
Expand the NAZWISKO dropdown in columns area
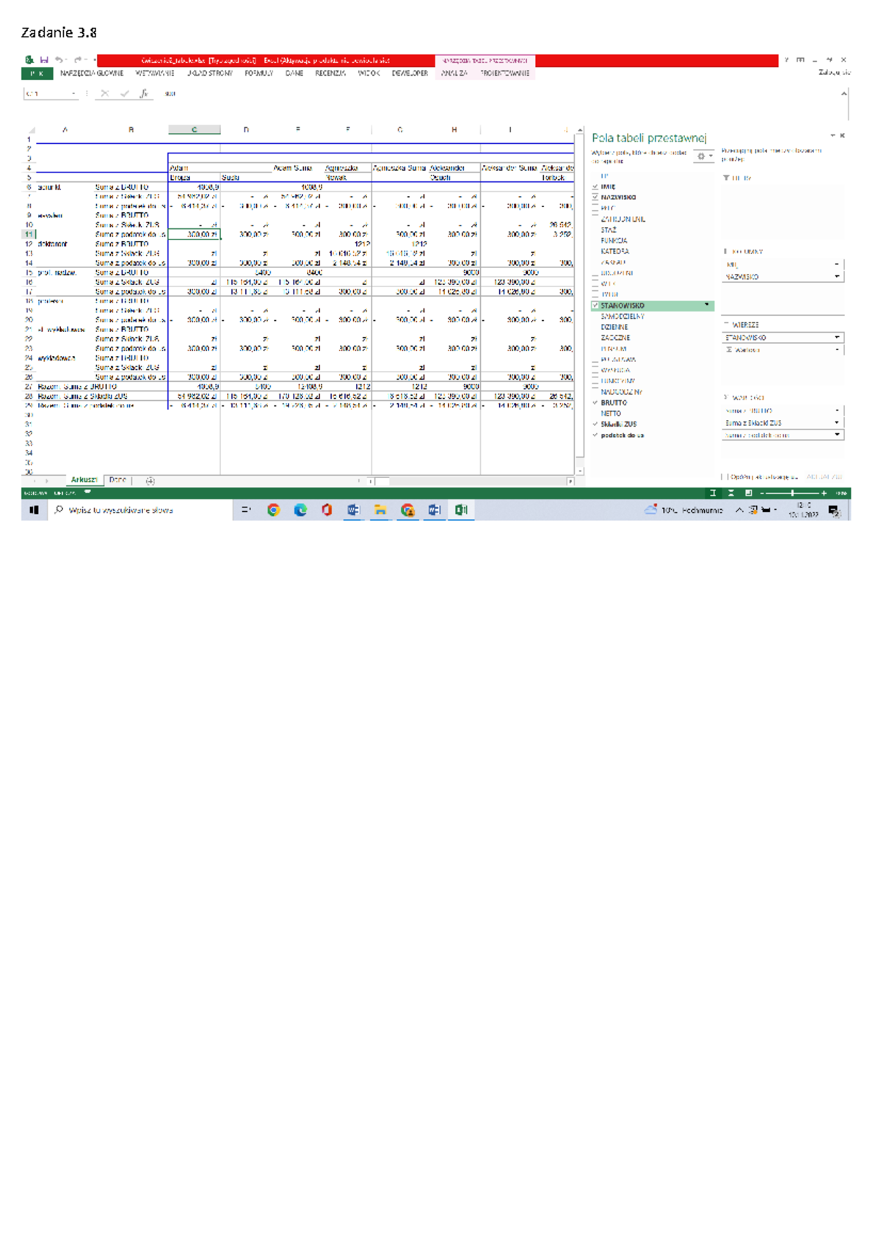click(837, 277)
